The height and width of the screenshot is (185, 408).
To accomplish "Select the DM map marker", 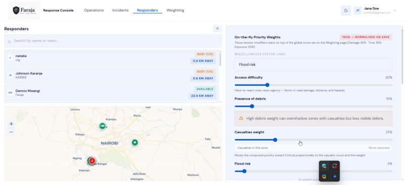I will tap(103, 126).
